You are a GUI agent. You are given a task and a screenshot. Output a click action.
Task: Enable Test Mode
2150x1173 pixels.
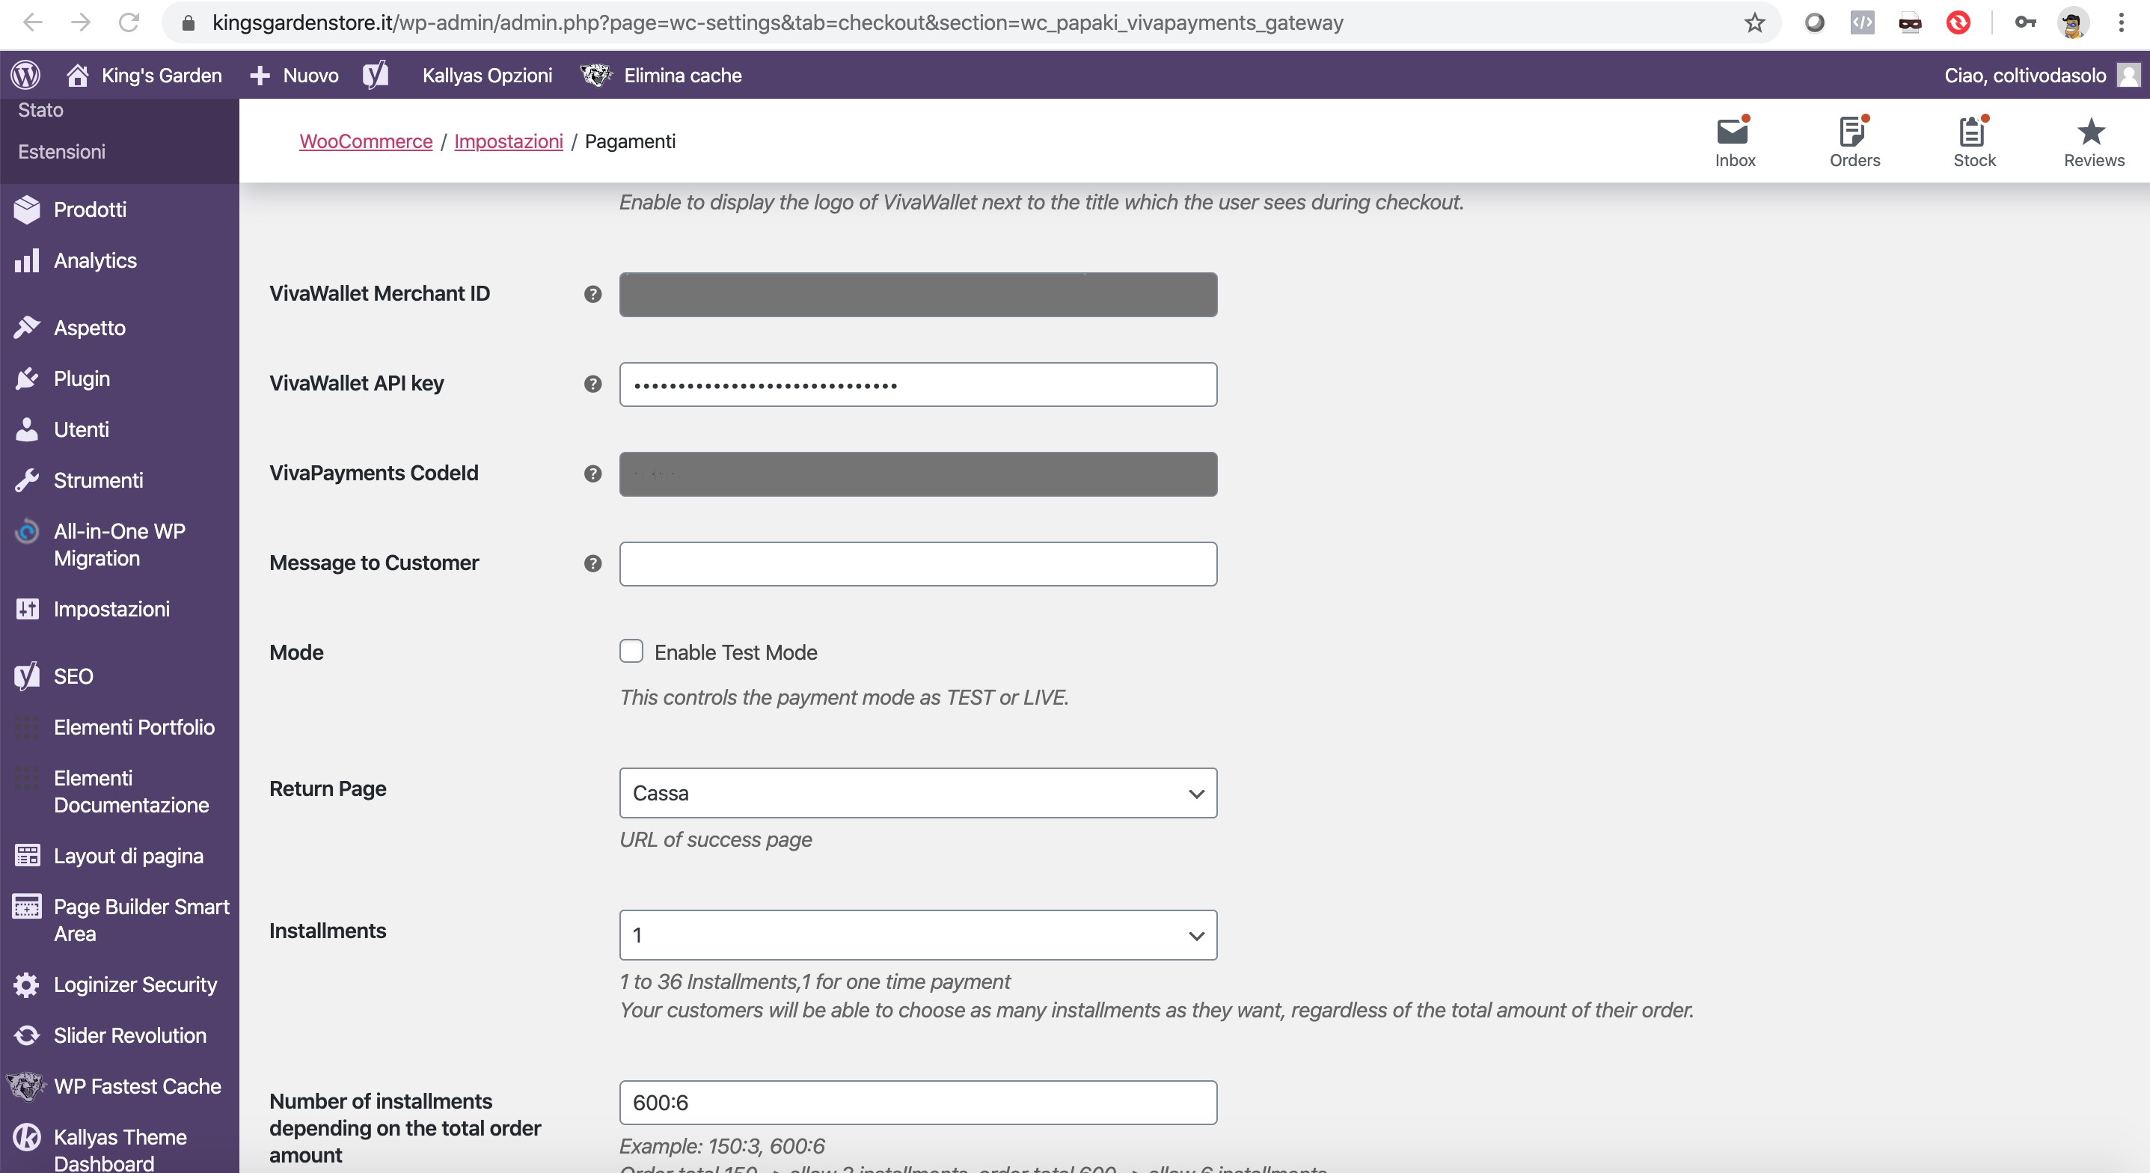pos(631,651)
